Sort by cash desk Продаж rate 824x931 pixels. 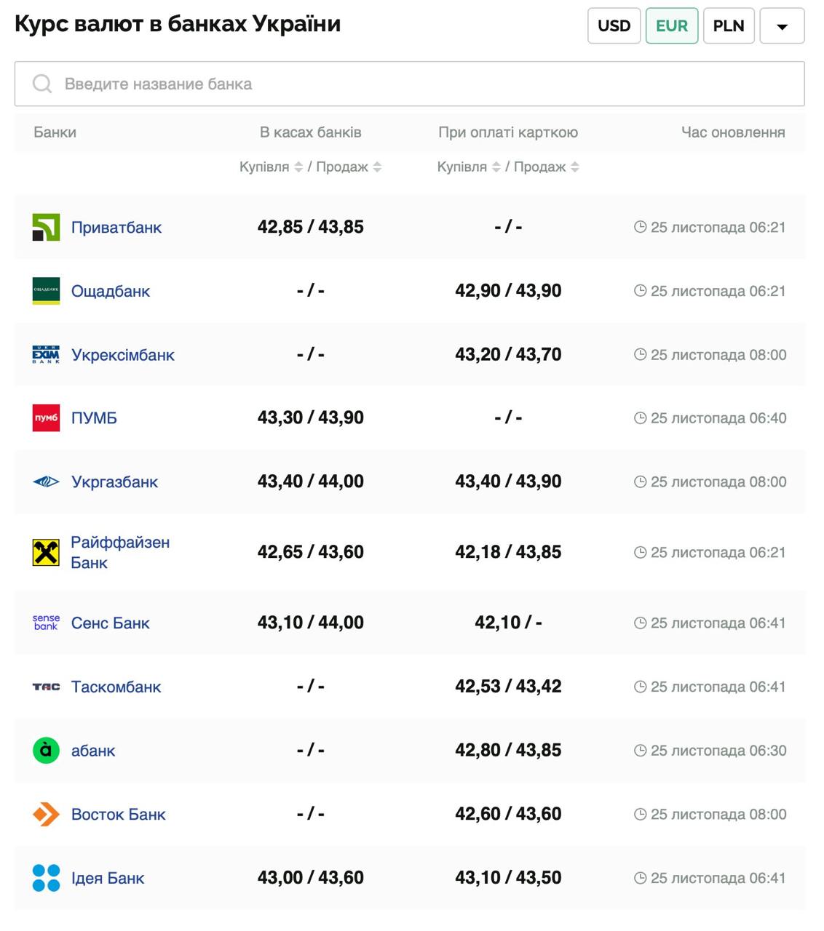tap(377, 167)
